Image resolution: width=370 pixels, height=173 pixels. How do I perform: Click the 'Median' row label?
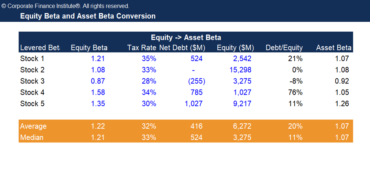(32, 138)
